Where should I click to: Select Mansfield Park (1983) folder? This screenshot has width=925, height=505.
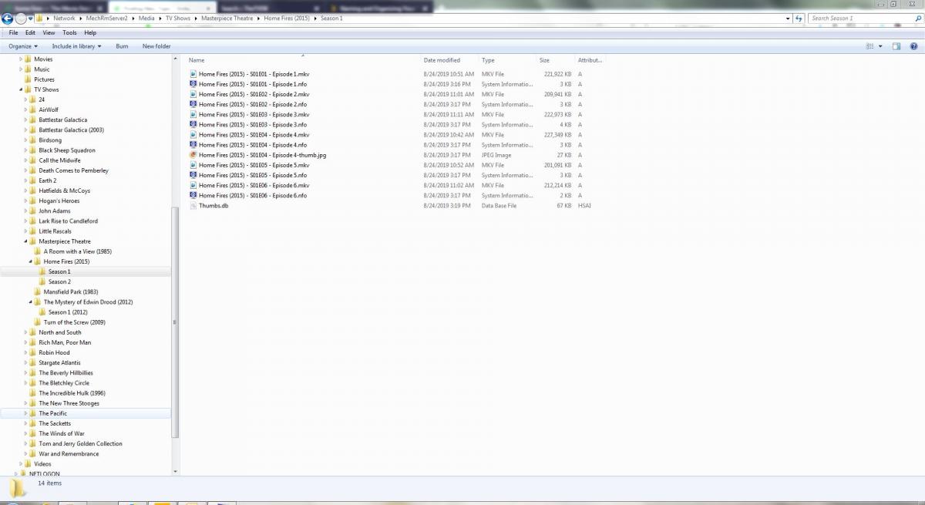tap(71, 292)
